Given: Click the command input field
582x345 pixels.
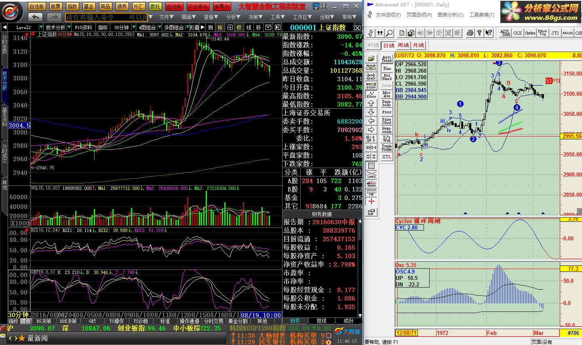Looking at the screenshot, I should click(107, 17).
